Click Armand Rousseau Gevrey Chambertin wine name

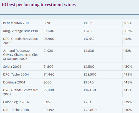point(21,55)
